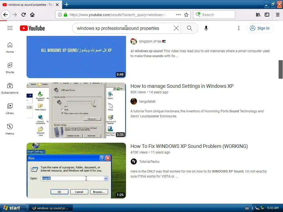Go to Home in YouTube sidebar
The height and width of the screenshot is (212, 283).
[10, 48]
